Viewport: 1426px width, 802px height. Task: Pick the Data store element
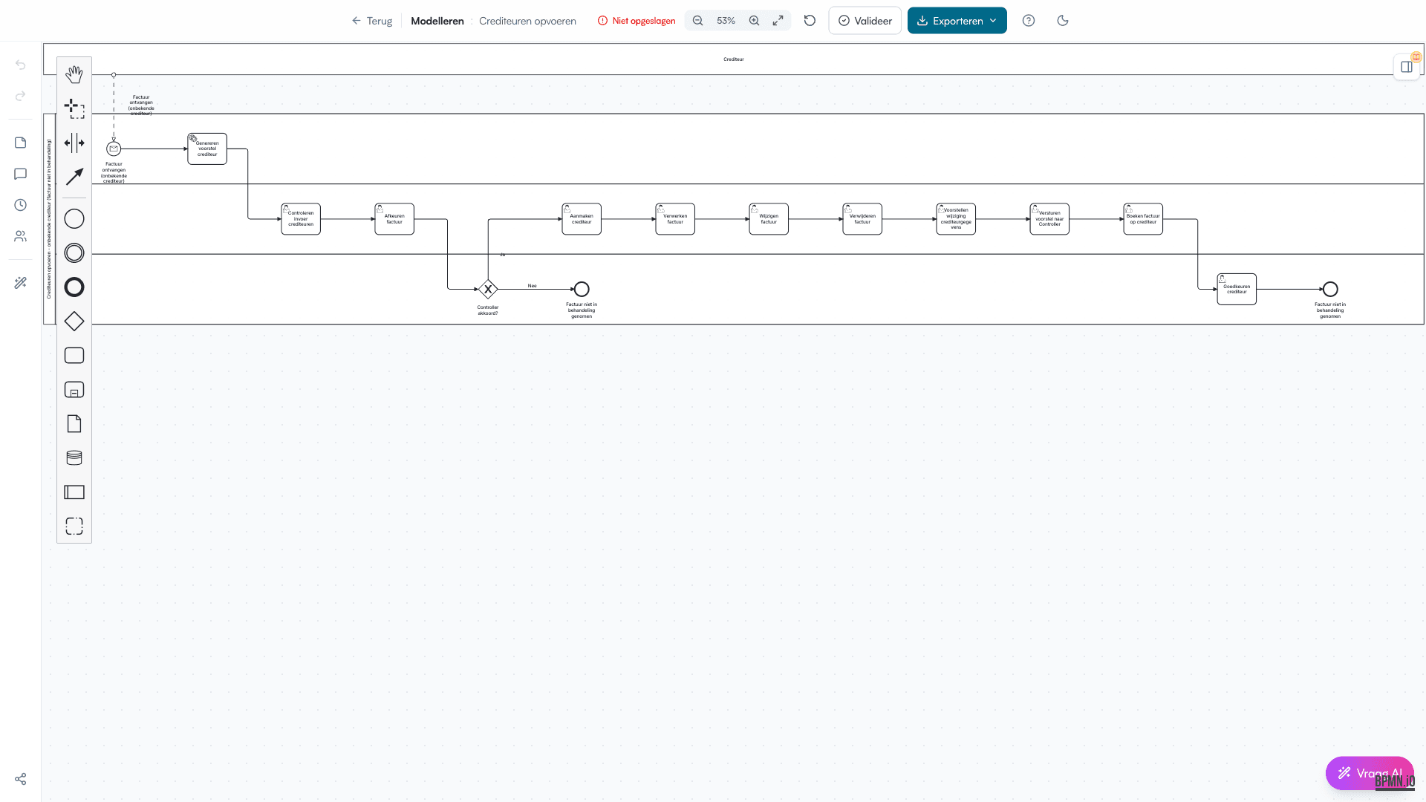[74, 457]
